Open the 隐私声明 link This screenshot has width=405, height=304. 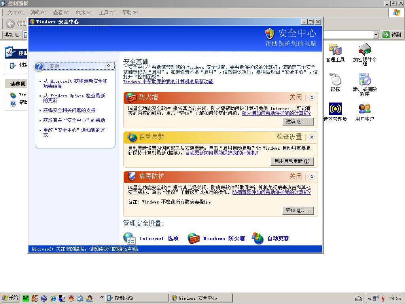click(127, 249)
